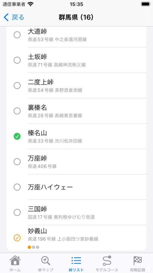Viewport: 153px width, 273px height.
Task: Open the 万座峠 list entry
Action: [76, 162]
